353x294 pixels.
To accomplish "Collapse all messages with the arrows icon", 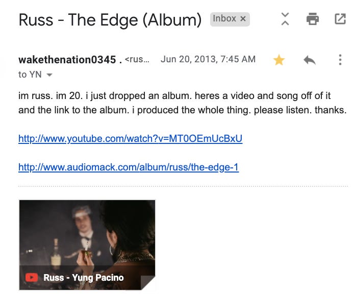I will pyautogui.click(x=285, y=19).
